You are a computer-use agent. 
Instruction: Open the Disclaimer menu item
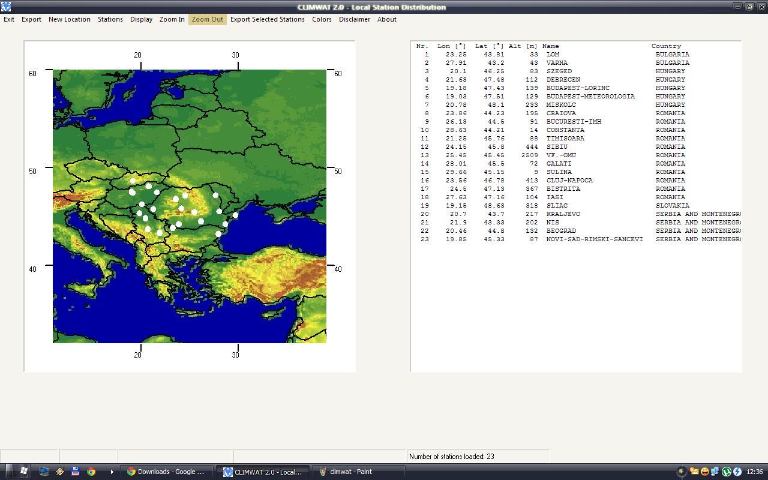[355, 19]
